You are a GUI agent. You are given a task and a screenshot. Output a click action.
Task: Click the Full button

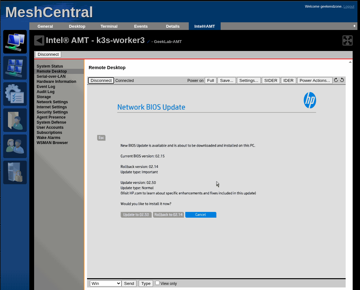pos(210,81)
